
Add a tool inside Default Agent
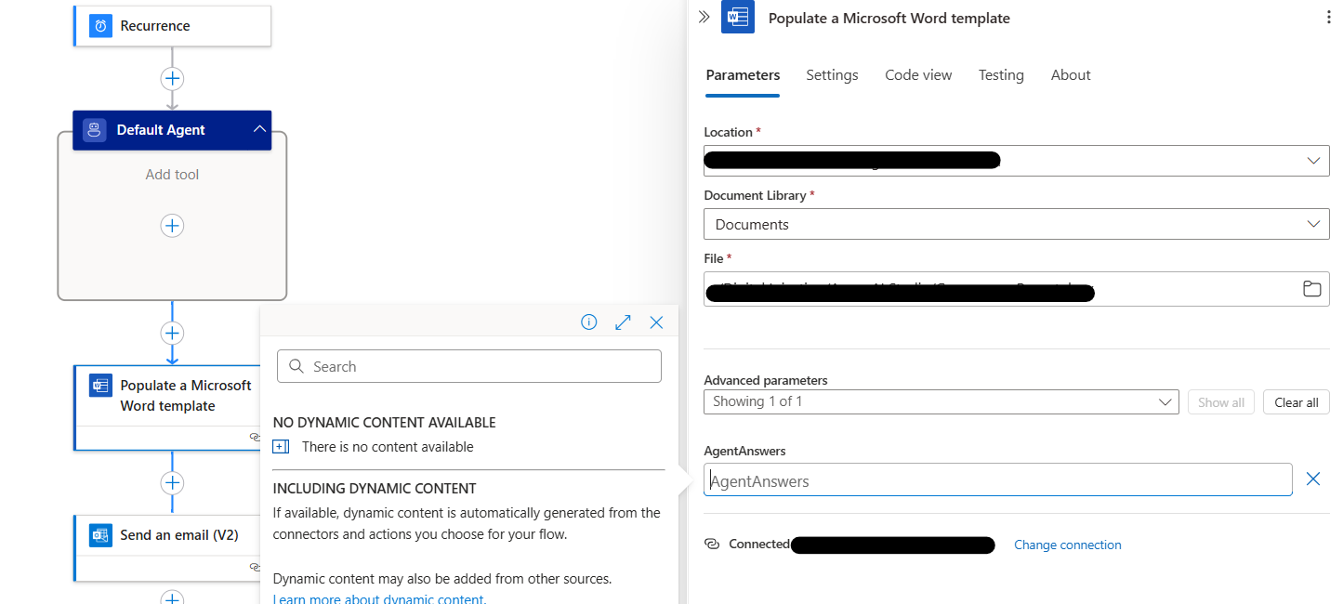pos(172,226)
